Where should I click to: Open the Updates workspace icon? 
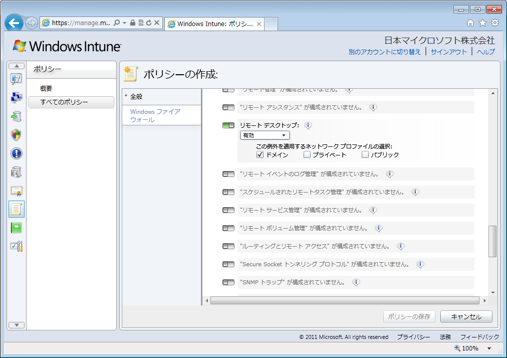click(16, 116)
